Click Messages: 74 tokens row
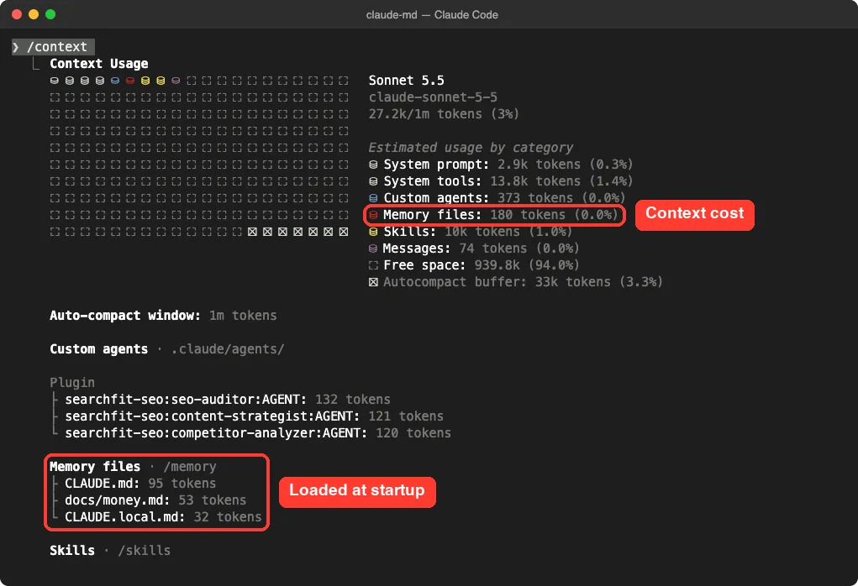 point(475,249)
